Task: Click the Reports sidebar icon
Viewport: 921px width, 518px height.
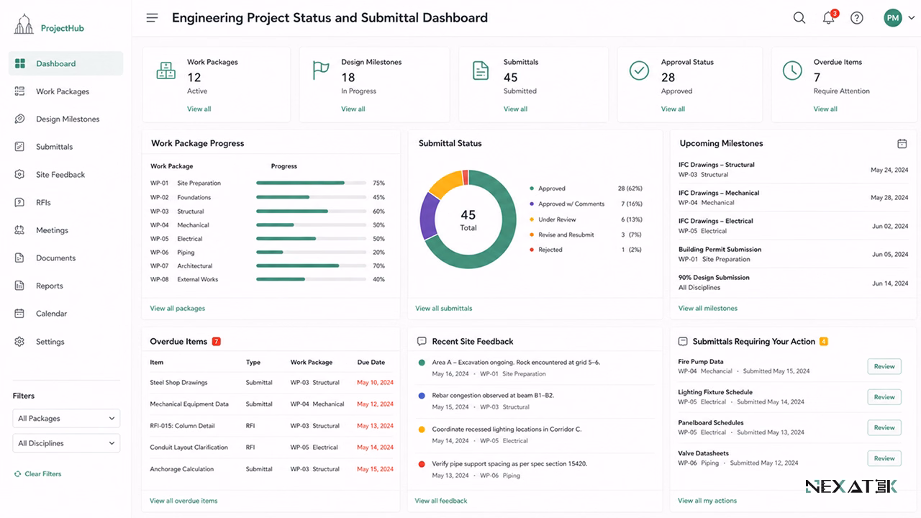Action: click(20, 286)
